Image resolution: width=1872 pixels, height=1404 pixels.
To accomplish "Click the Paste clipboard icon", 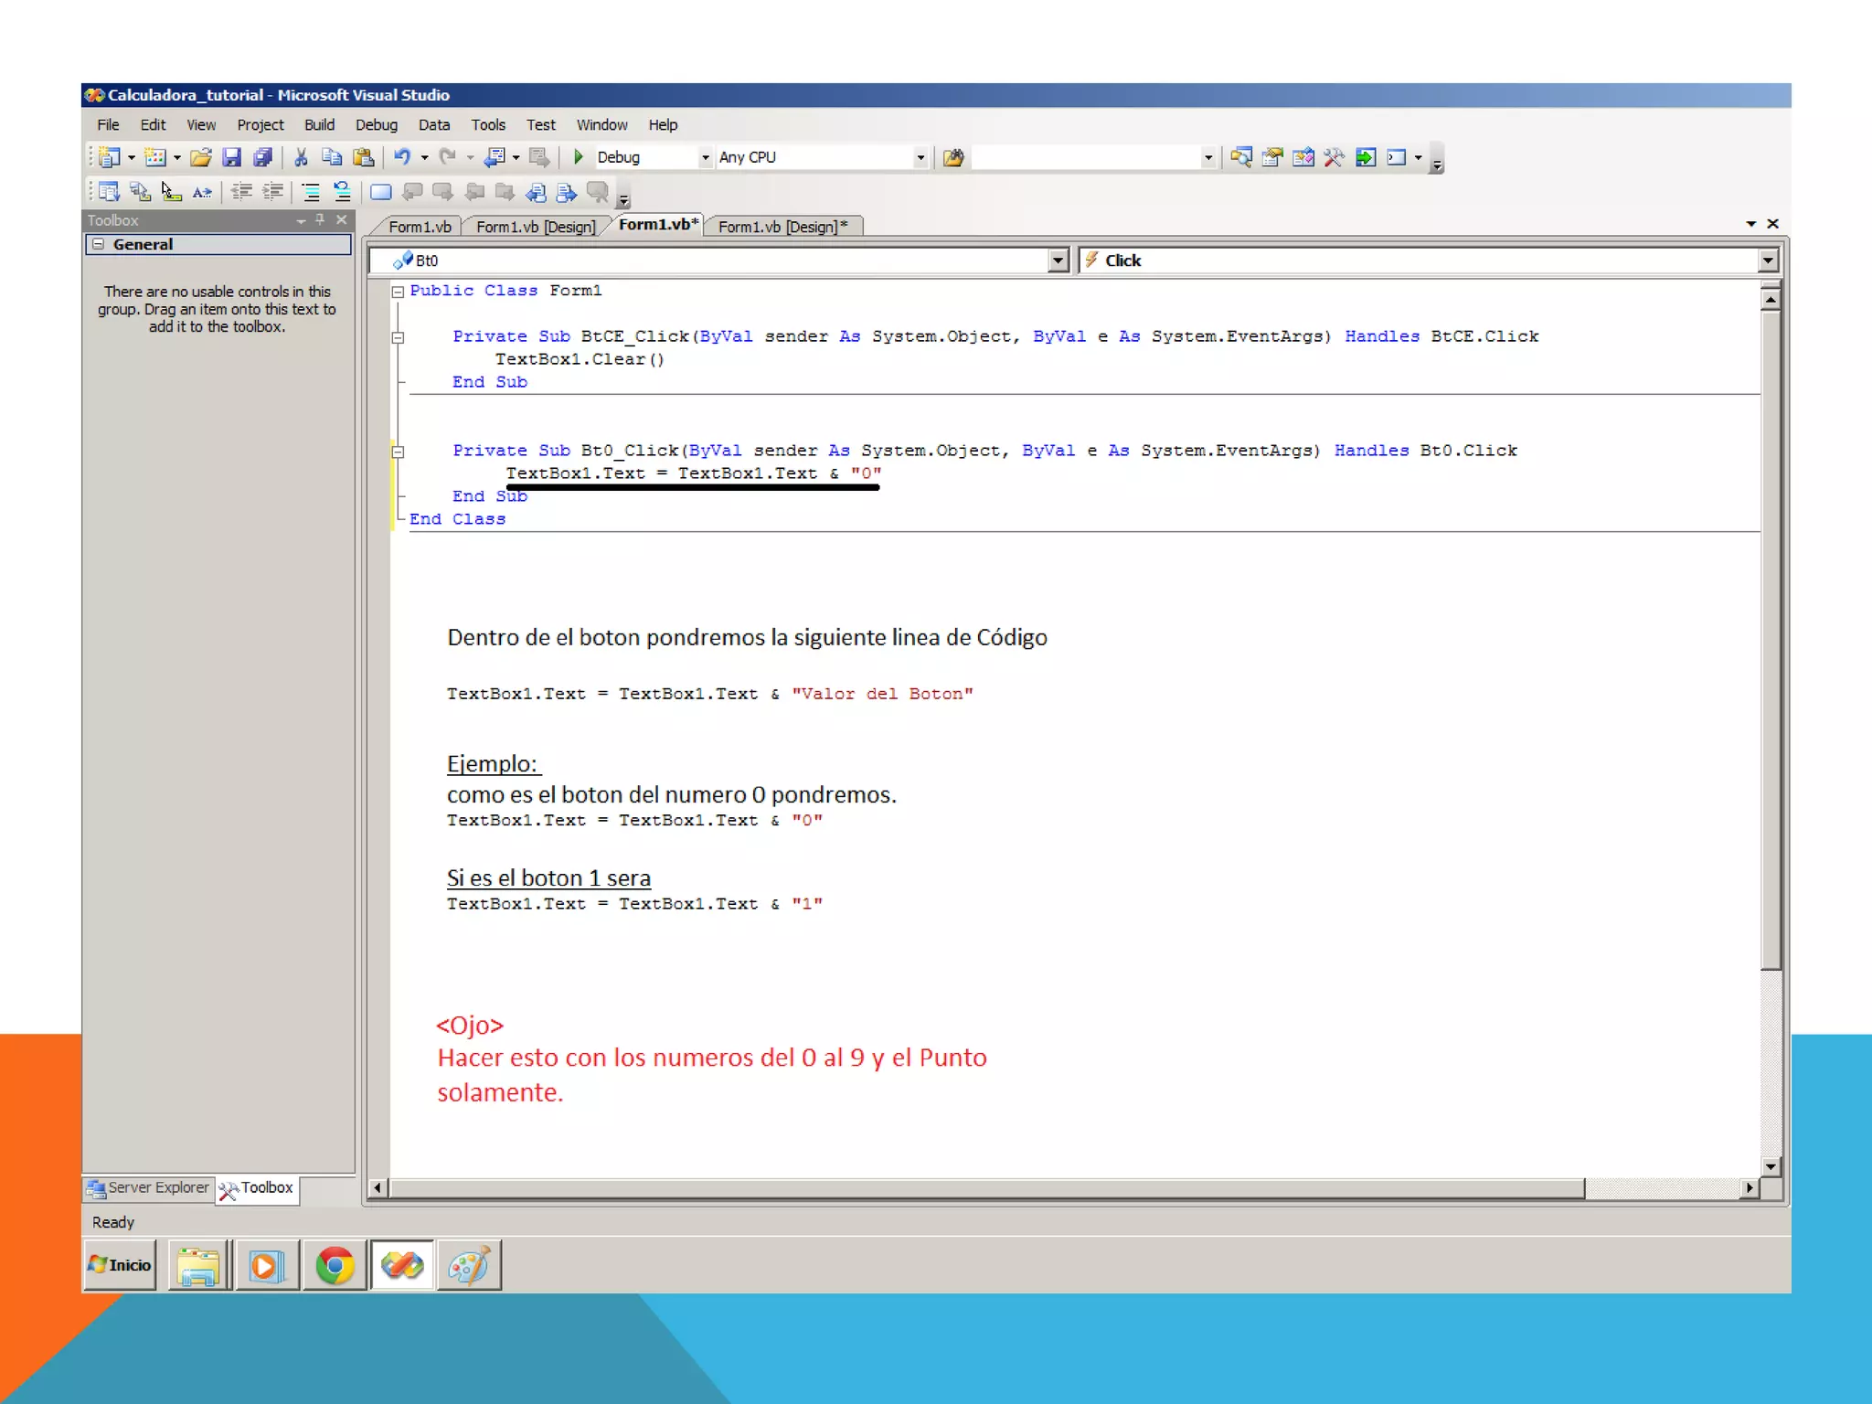I will [x=363, y=157].
